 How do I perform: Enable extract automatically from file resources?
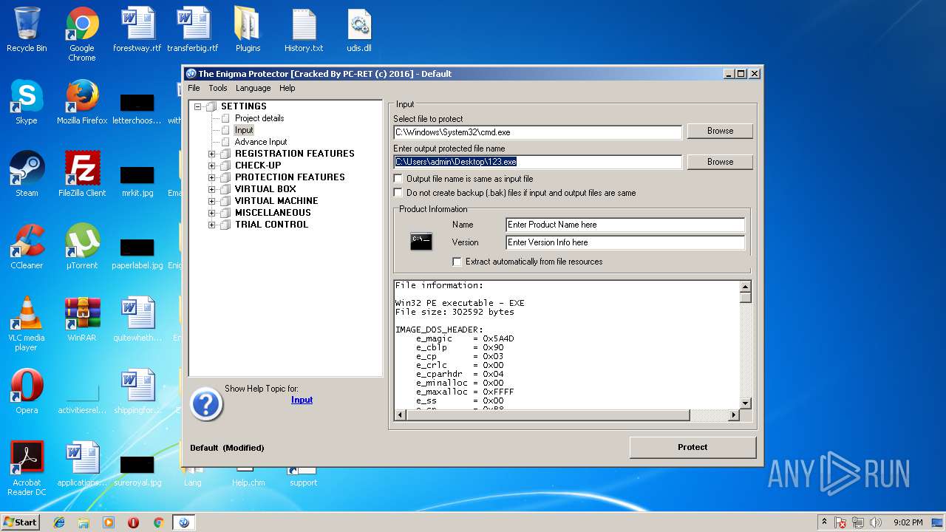[457, 262]
